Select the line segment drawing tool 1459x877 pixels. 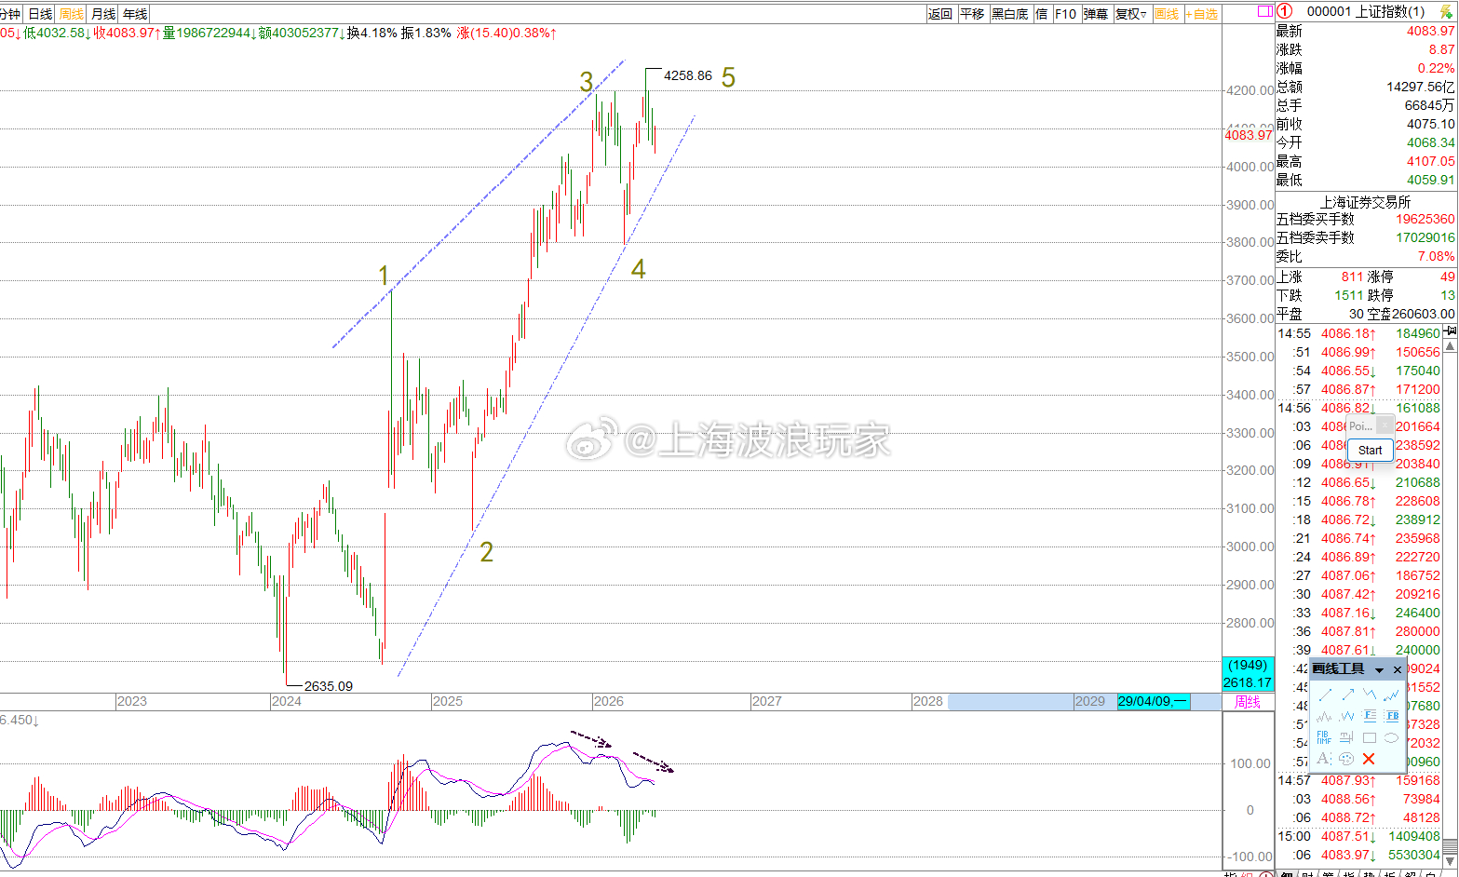(x=1325, y=695)
